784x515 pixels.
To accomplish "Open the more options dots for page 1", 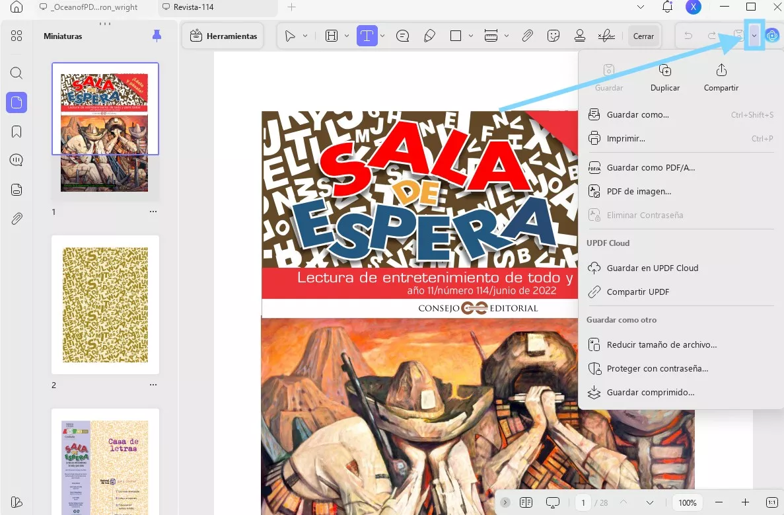I will pos(153,212).
